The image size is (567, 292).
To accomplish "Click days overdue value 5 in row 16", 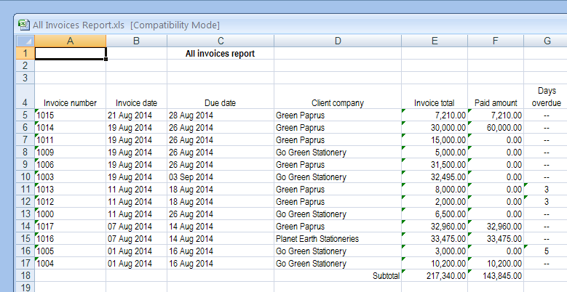I will click(x=545, y=251).
